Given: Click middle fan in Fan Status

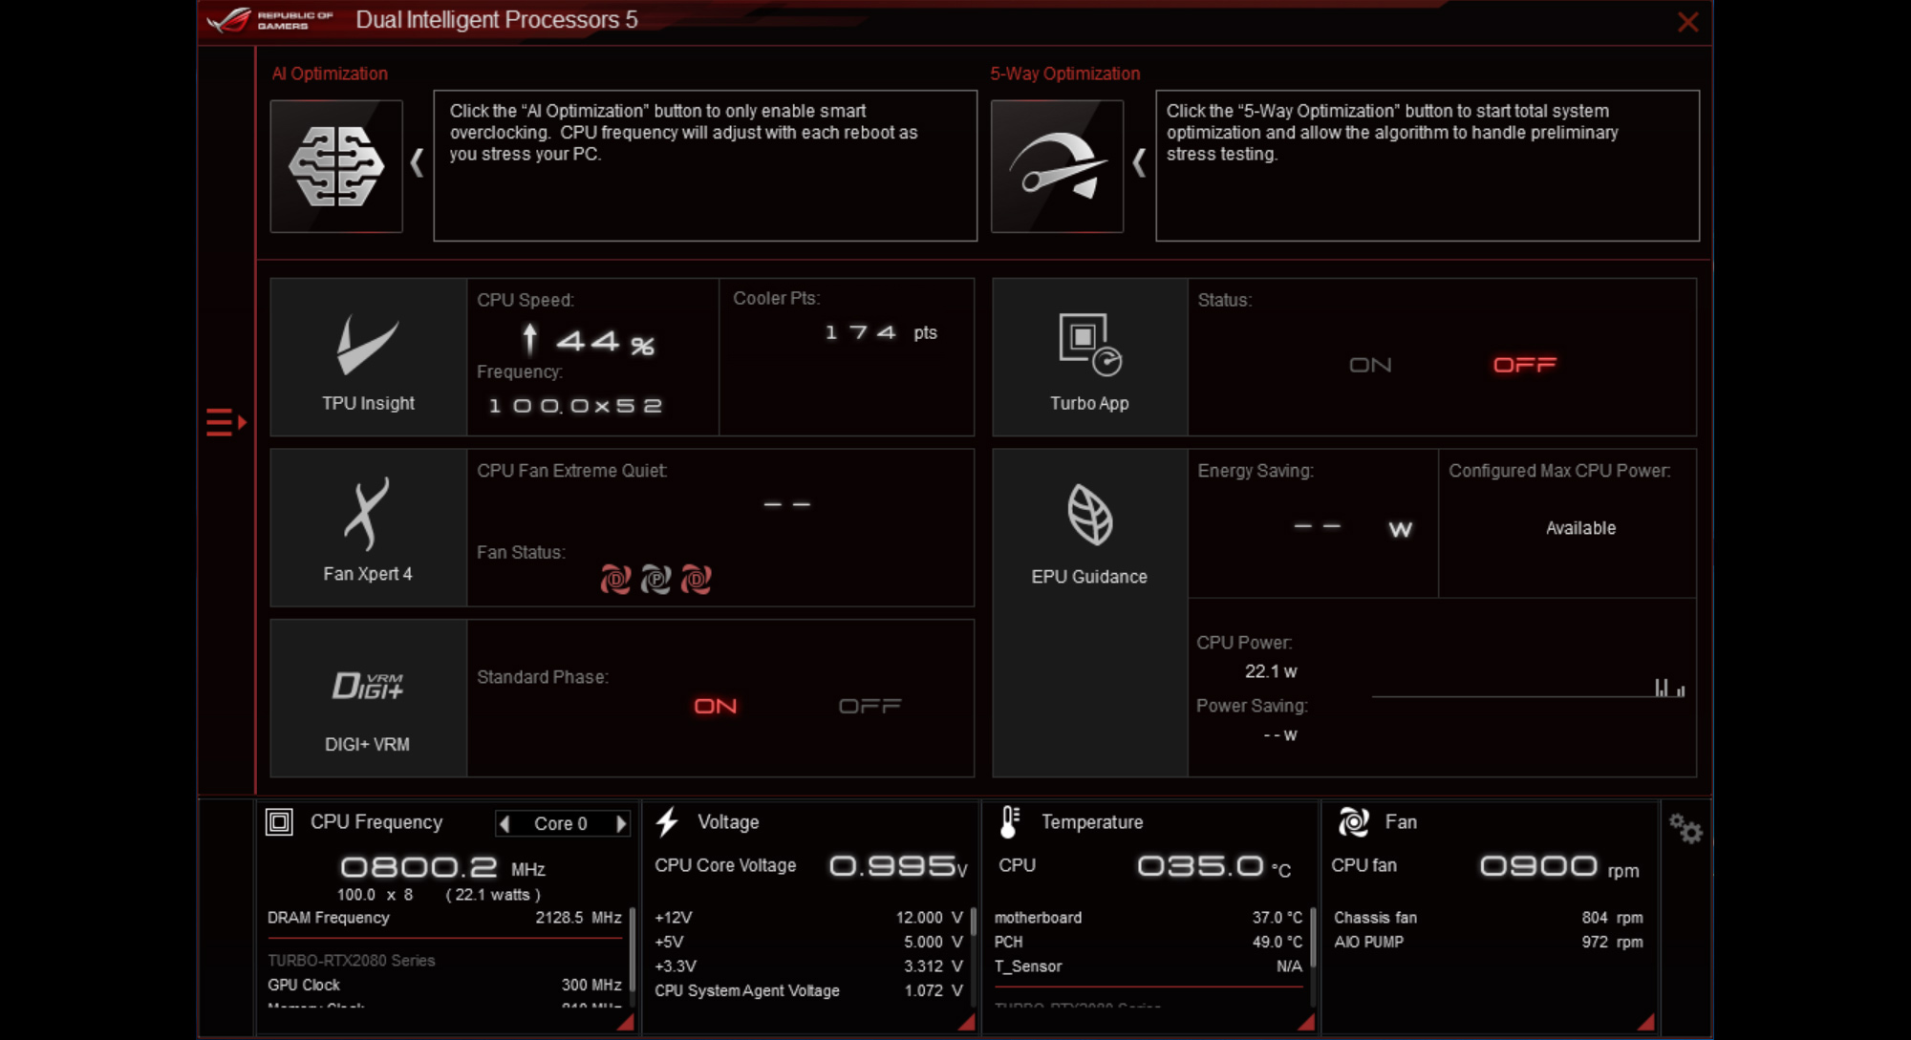Looking at the screenshot, I should [655, 579].
